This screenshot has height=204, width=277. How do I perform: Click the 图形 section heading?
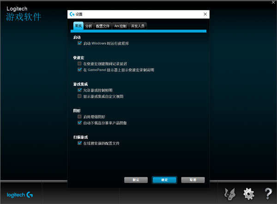tap(77, 111)
